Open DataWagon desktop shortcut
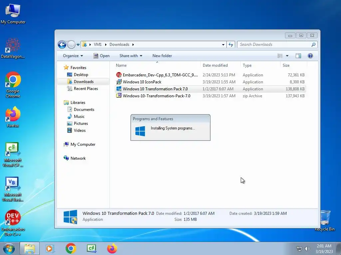The width and height of the screenshot is (341, 255). [x=13, y=48]
